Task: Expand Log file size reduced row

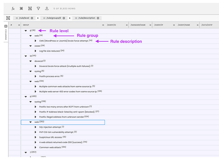Action: [x=36, y=51]
